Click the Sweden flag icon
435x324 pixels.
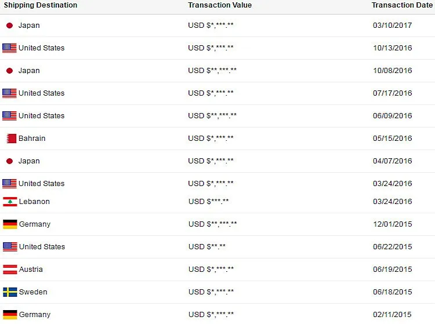tap(10, 292)
